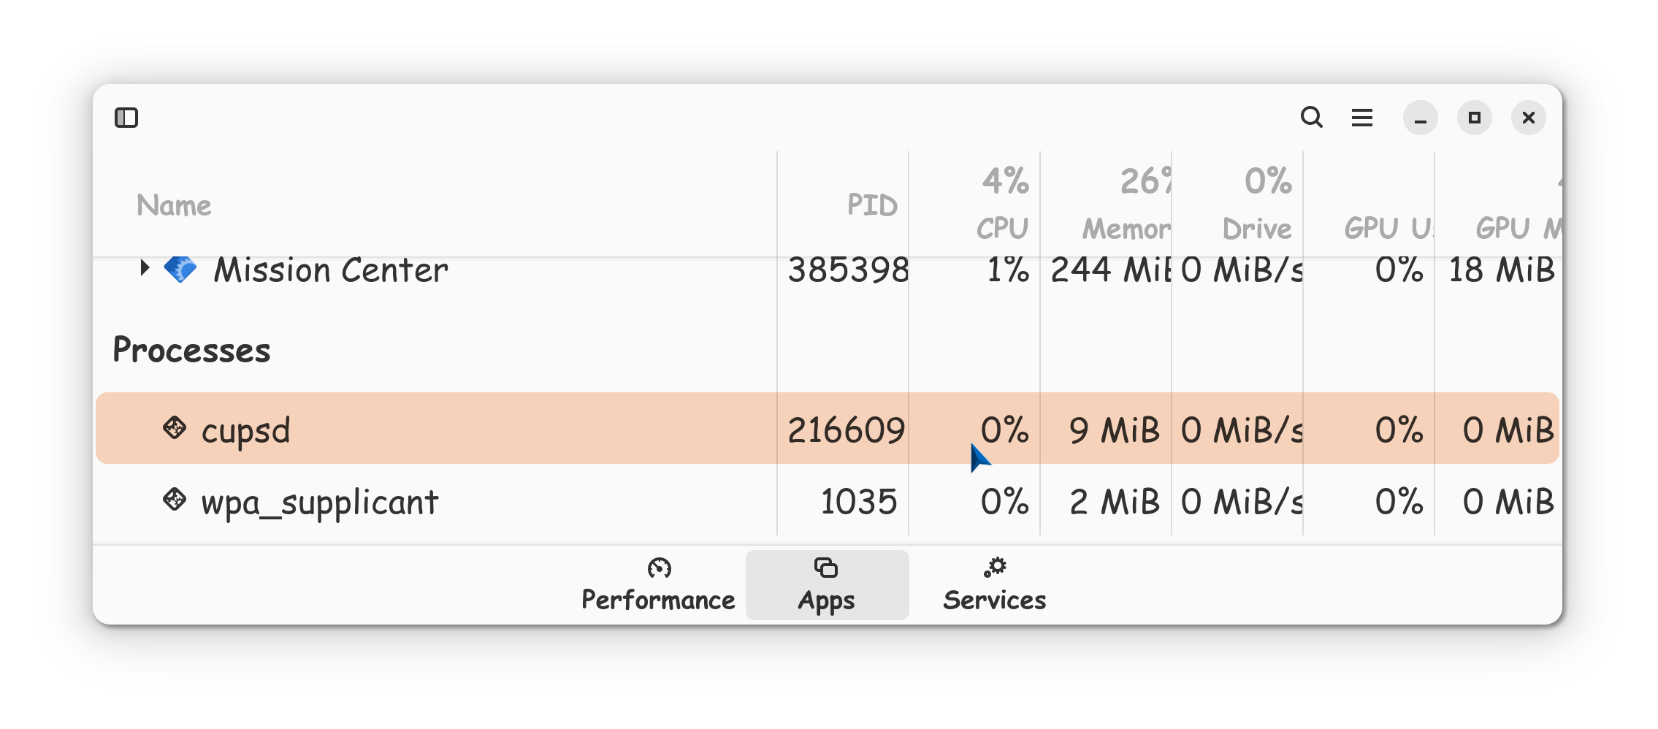Click the Mission Center diamond icon
This screenshot has height=729, width=1658.
pos(180,269)
